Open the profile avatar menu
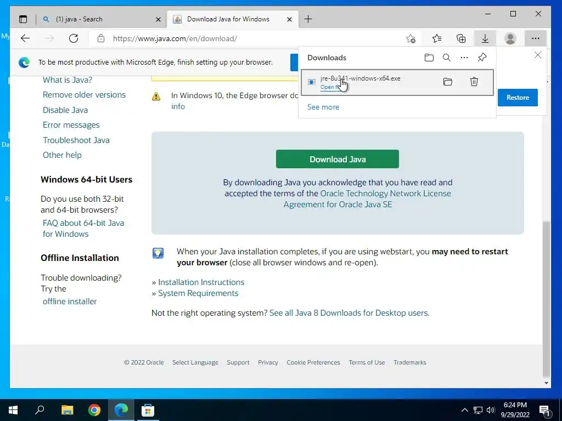 coord(510,38)
